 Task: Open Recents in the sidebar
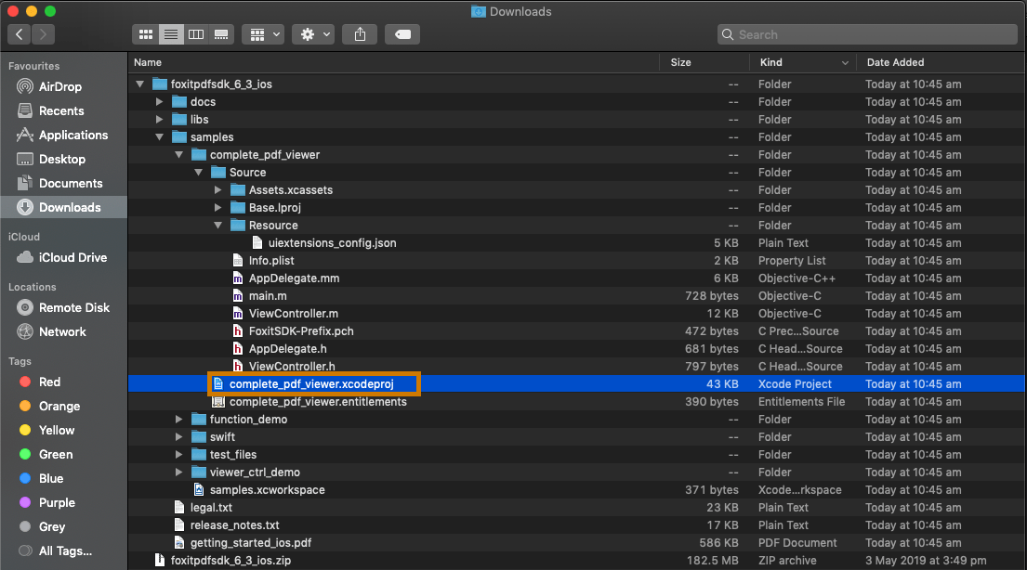point(63,110)
